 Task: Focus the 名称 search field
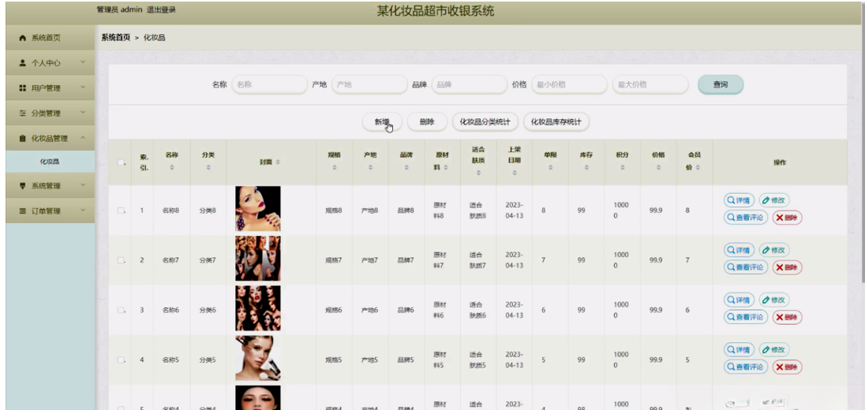click(269, 85)
